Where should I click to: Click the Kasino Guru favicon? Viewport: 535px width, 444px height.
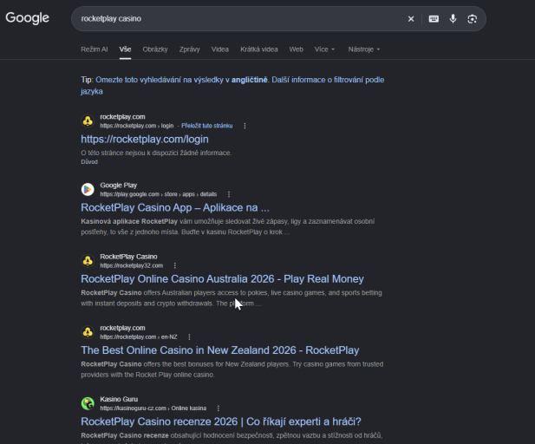point(88,403)
